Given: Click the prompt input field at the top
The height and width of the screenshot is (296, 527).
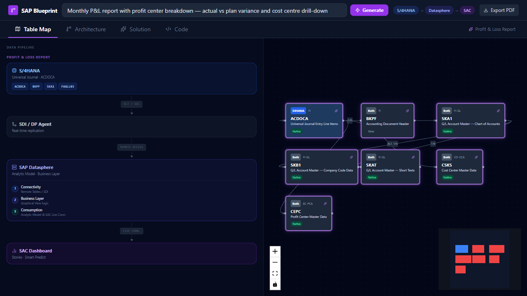Looking at the screenshot, I should point(205,10).
